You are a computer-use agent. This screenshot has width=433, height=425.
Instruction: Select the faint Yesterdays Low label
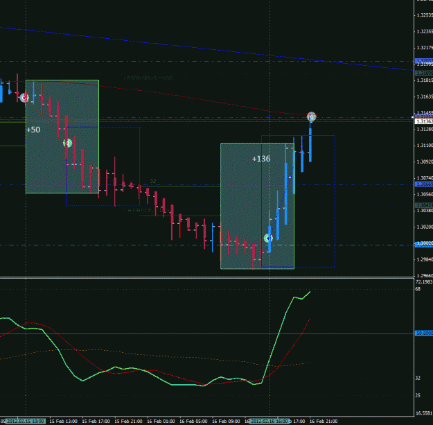(x=147, y=210)
